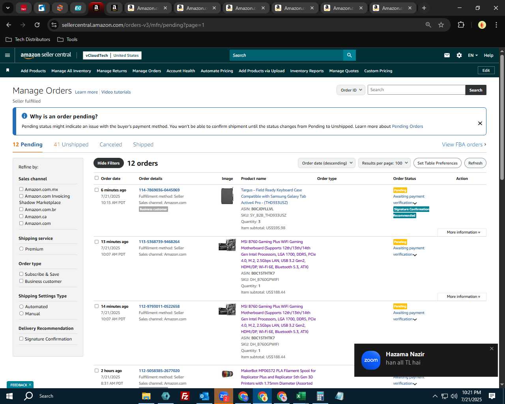
Task: Click the Windows Start button
Action: [x=9, y=396]
